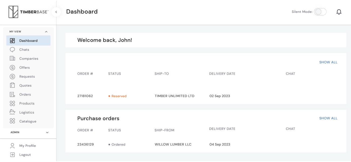This screenshot has width=351, height=162.
Task: Click the Timberbase logo
Action: tap(28, 12)
